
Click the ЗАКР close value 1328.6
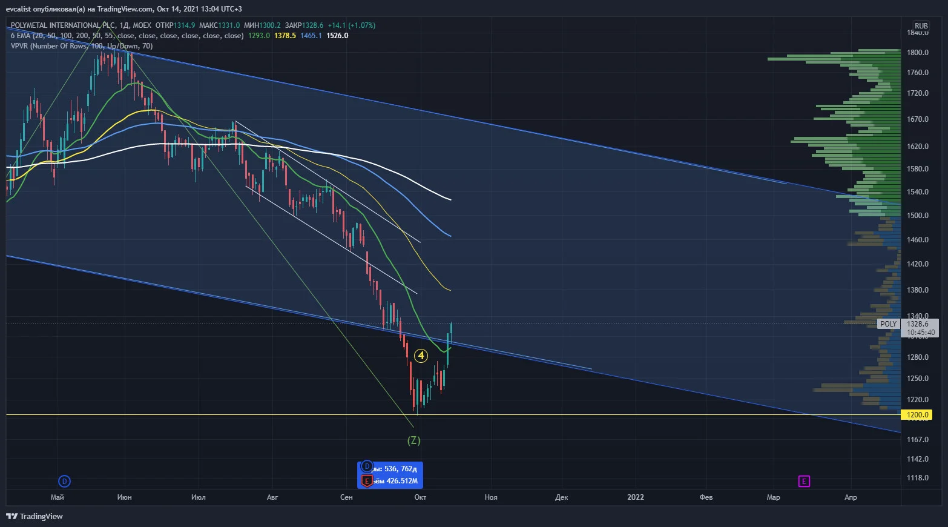[x=313, y=25]
